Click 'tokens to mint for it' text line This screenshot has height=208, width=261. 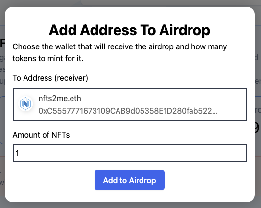(48, 58)
